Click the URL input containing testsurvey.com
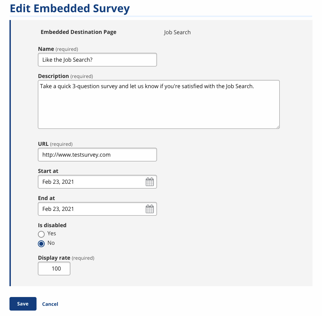Viewport: 322px width, 316px height. pos(97,154)
